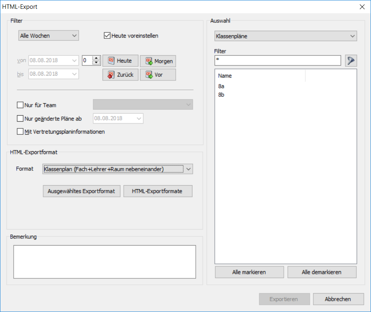Screen dimensions: 371x312
Task: Enable Nur für Team checkbox
Action: tap(20, 105)
